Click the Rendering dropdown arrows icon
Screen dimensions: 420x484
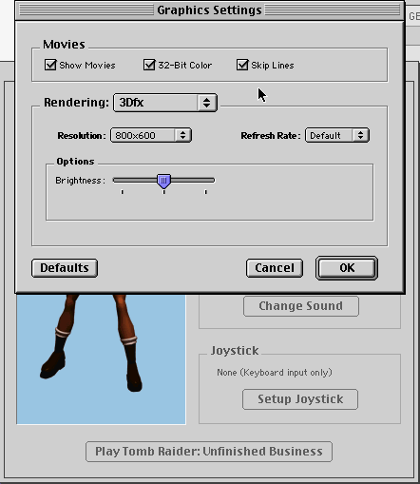pyautogui.click(x=206, y=103)
